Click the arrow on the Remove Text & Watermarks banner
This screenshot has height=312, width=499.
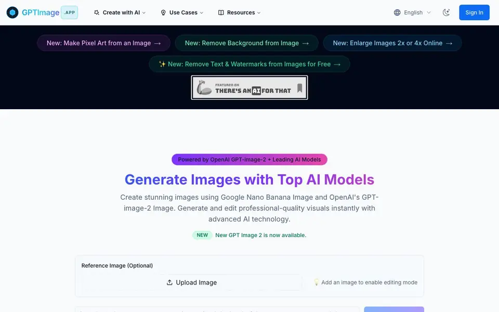337,64
